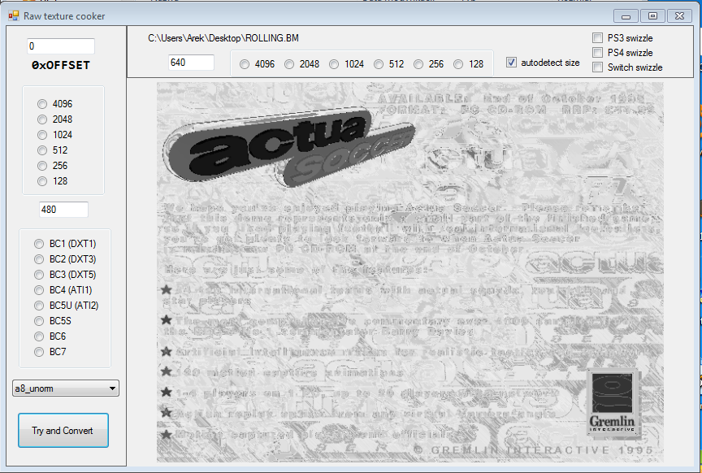
Task: Open the a8_unorm format dropdown
Action: (x=66, y=388)
